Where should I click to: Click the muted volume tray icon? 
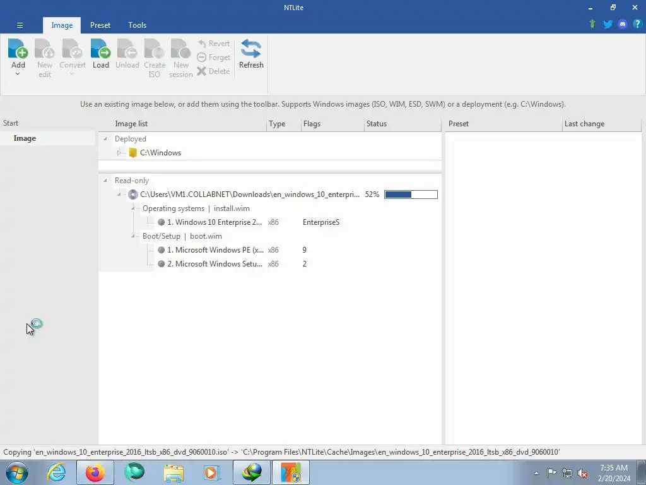pyautogui.click(x=582, y=473)
